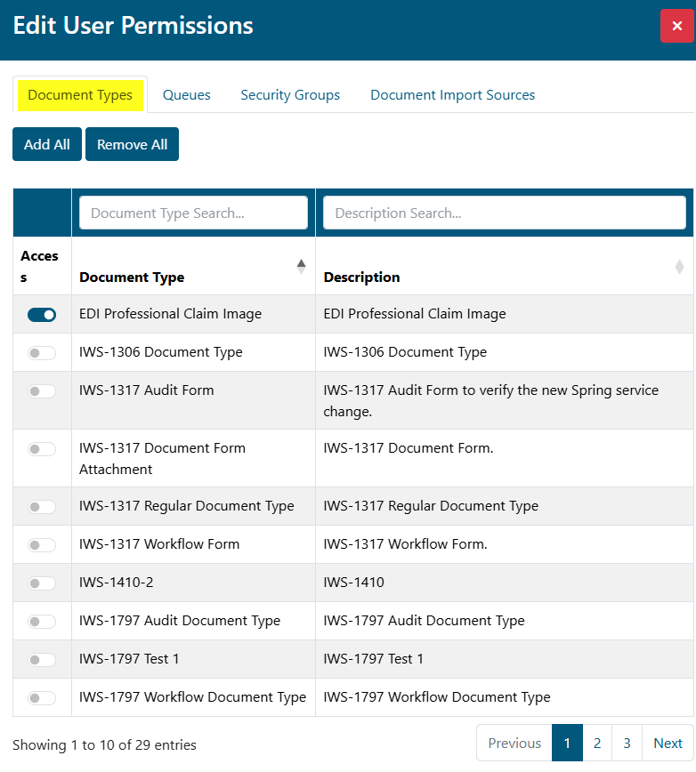Enable access for IWS-1317 Workflow Form
The width and height of the screenshot is (696, 772).
[42, 545]
